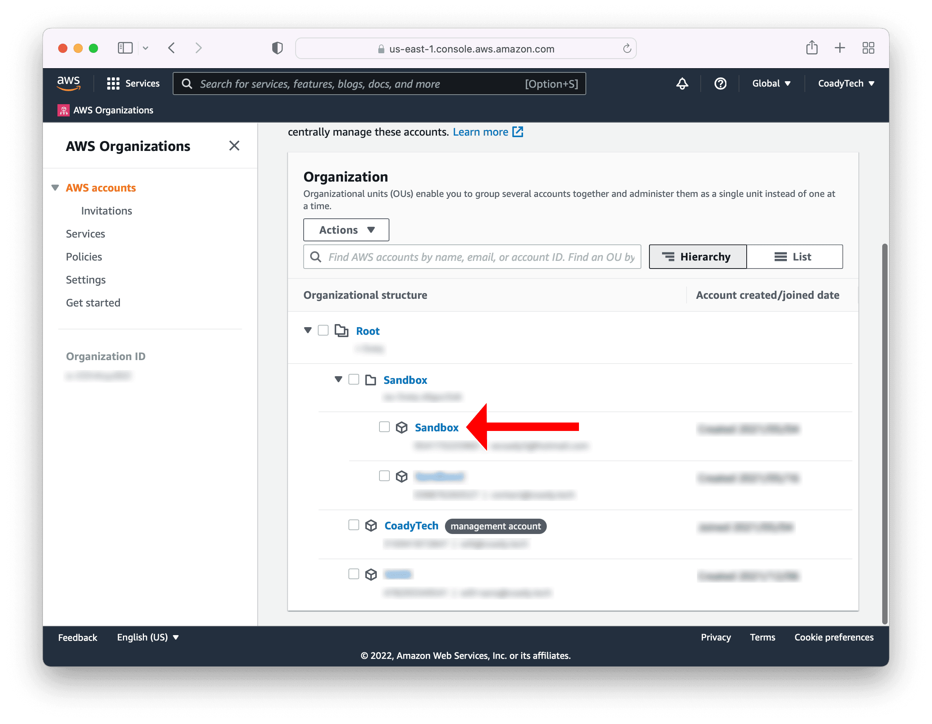Navigate to Policies in the sidebar

[83, 257]
